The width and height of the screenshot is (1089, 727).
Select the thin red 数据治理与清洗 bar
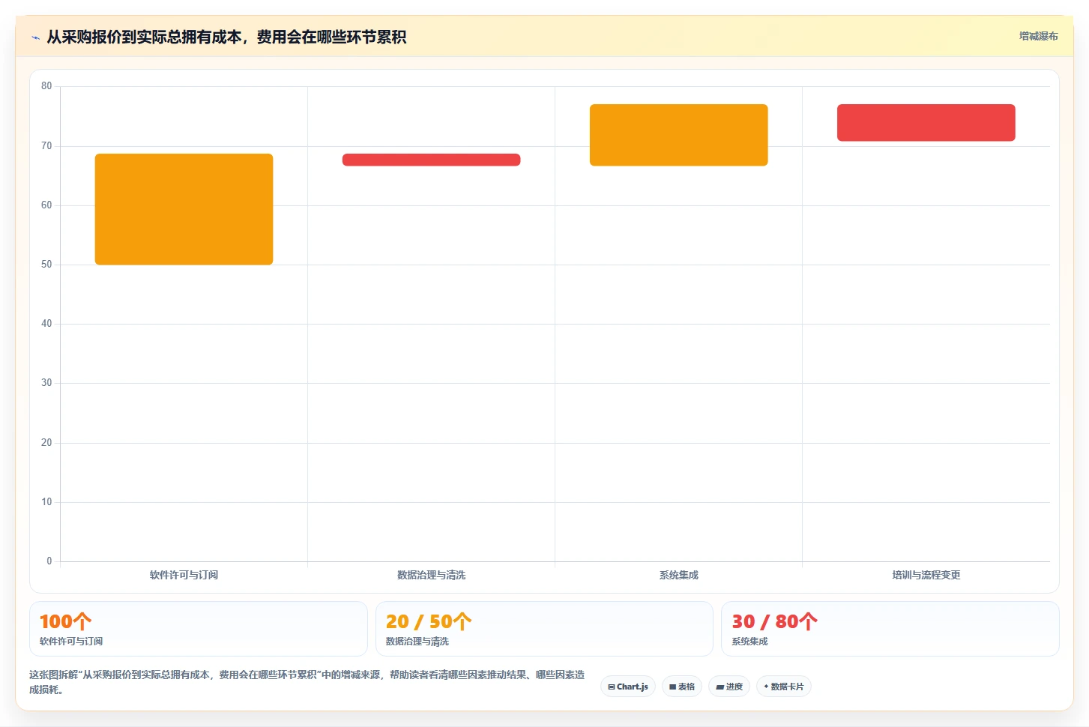[431, 160]
